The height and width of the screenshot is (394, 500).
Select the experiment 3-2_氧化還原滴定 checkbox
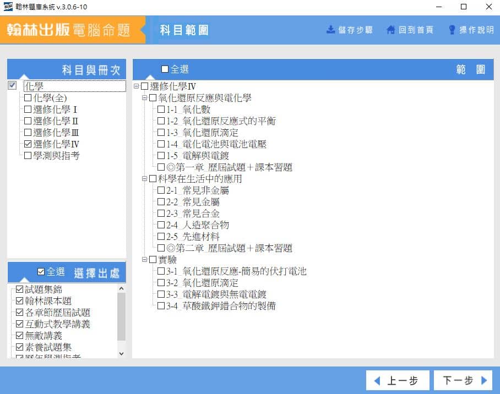coord(161,283)
